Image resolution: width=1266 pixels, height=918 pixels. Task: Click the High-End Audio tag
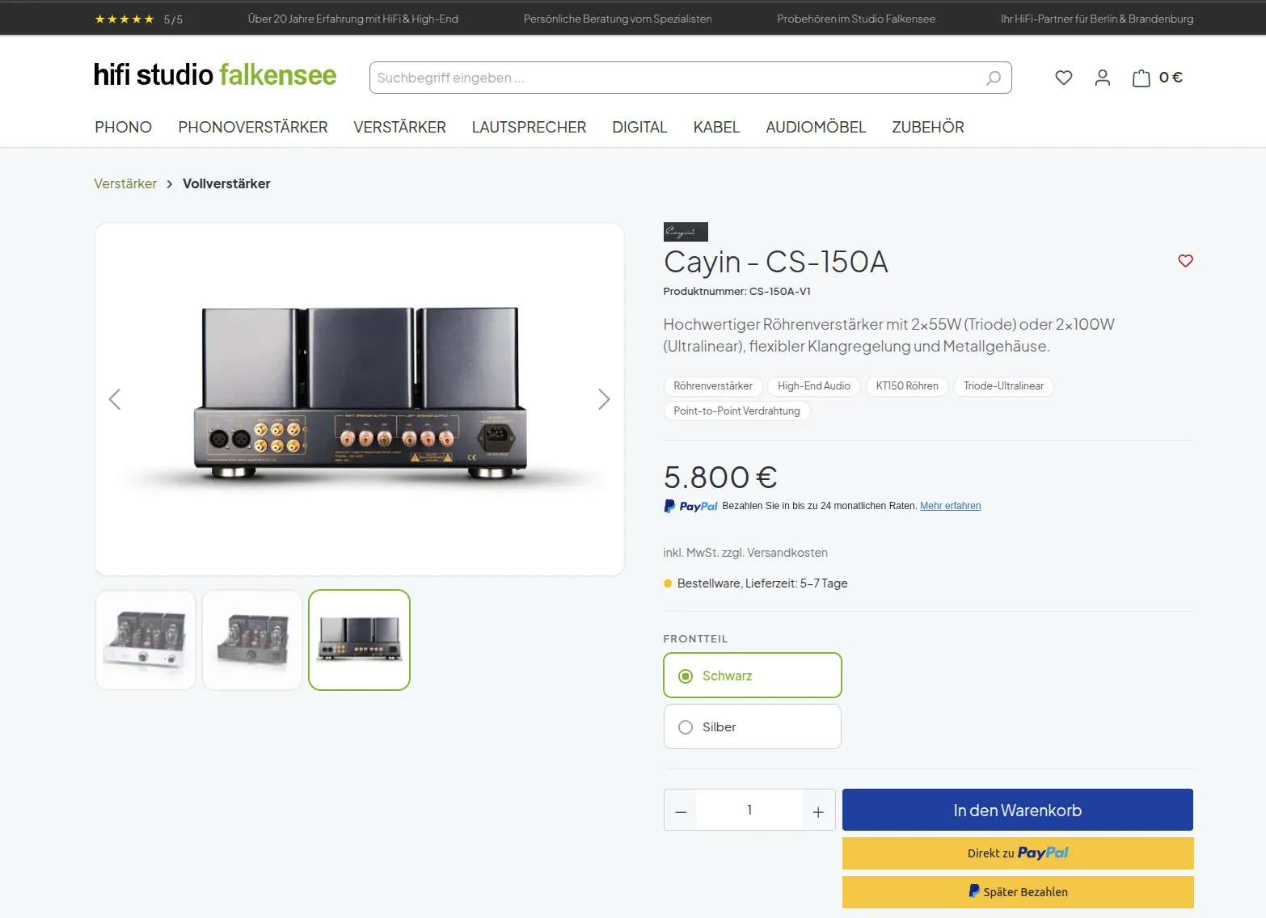[x=814, y=386]
